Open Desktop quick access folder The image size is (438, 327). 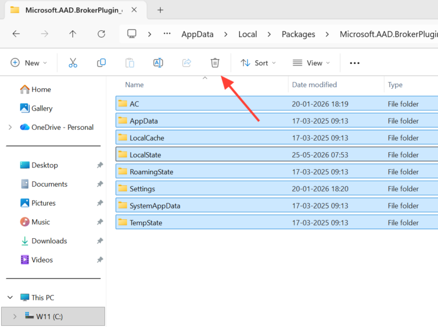(39, 165)
